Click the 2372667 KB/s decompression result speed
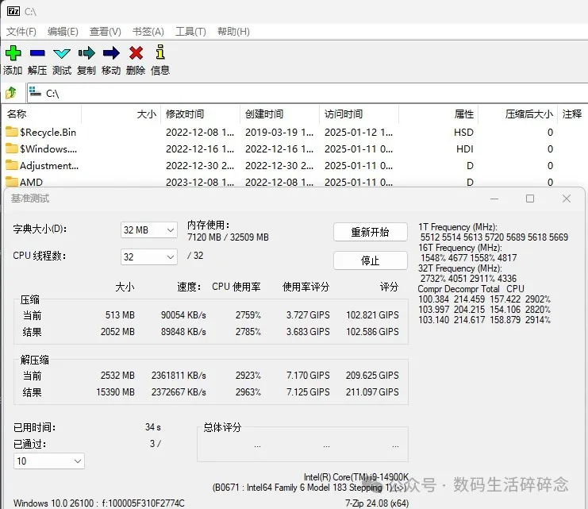 pyautogui.click(x=179, y=392)
